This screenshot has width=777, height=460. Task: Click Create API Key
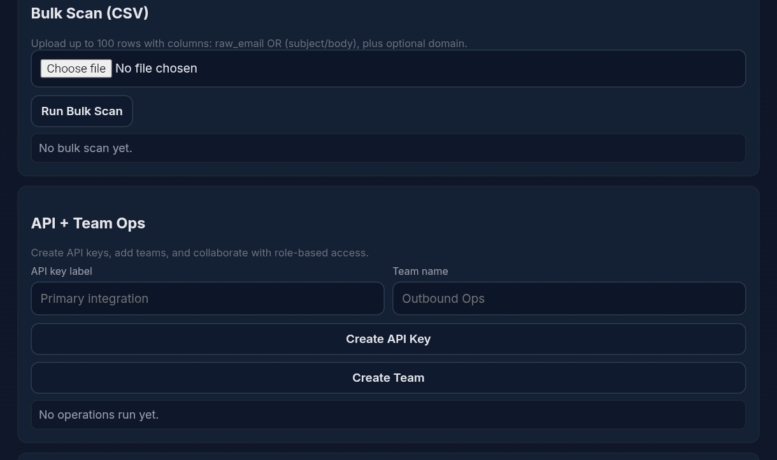388,338
